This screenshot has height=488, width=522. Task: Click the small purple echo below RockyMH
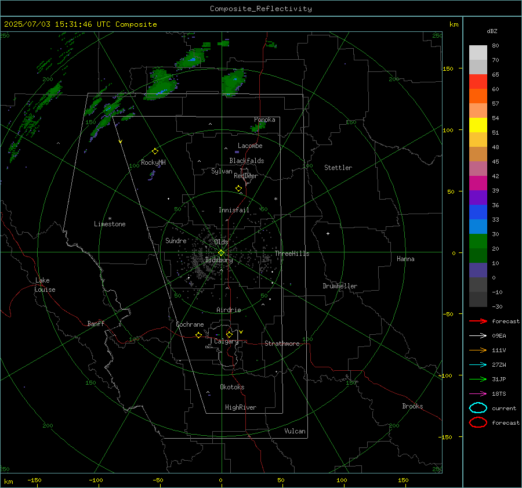(x=152, y=176)
